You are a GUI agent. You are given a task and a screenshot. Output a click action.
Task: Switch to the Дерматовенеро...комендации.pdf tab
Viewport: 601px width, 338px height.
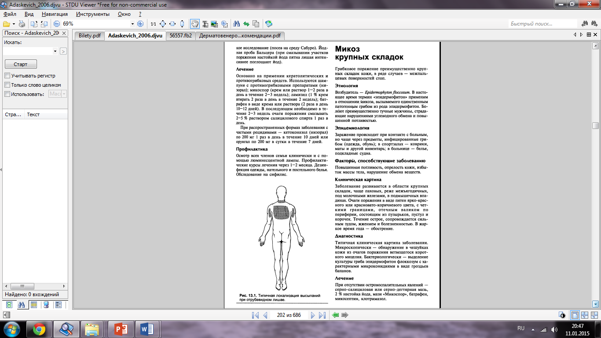[240, 36]
